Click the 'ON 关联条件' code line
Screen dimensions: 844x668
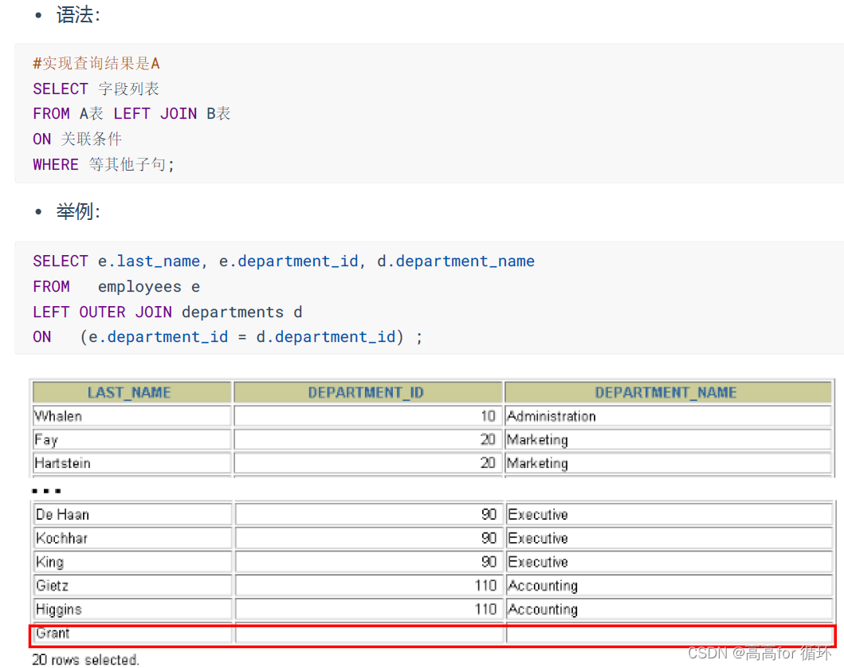[77, 139]
